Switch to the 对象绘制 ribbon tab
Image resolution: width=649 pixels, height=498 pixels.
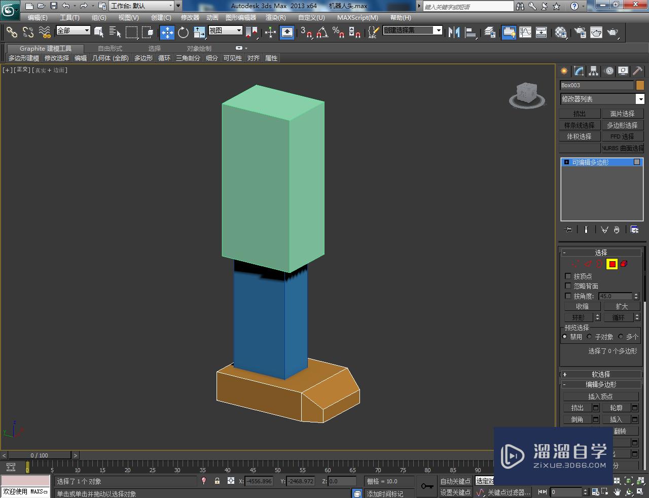pos(199,48)
